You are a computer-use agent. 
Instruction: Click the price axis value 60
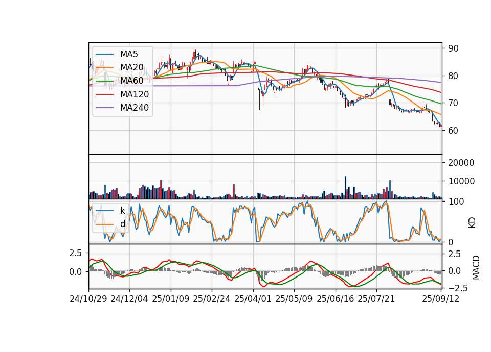click(453, 131)
